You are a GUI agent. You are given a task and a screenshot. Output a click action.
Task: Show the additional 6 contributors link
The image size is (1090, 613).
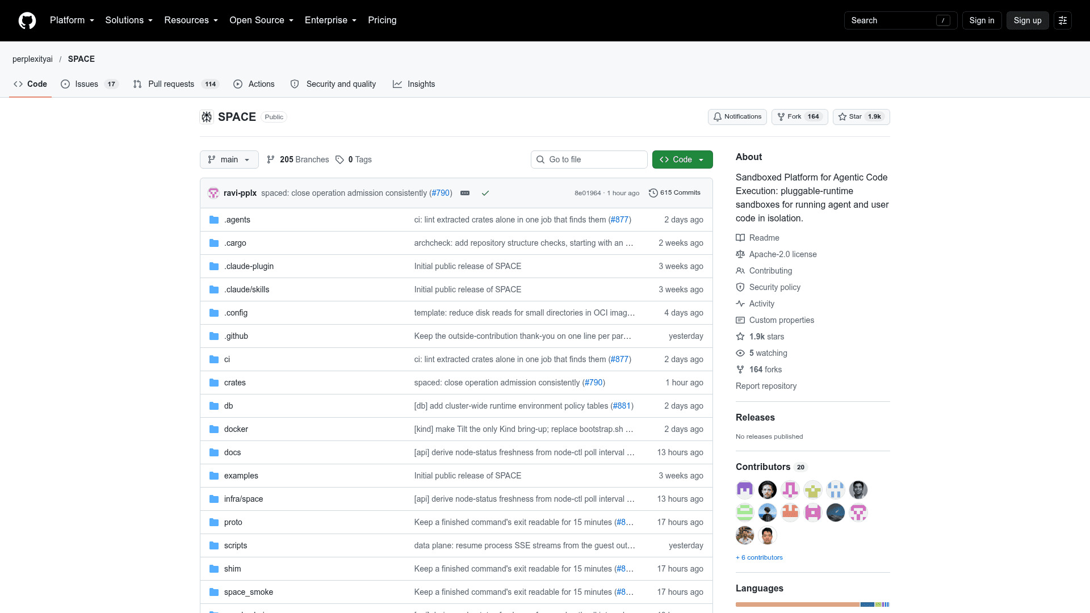759,557
